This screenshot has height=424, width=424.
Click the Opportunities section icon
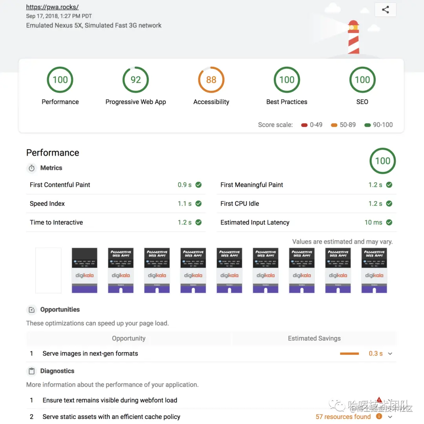point(32,310)
